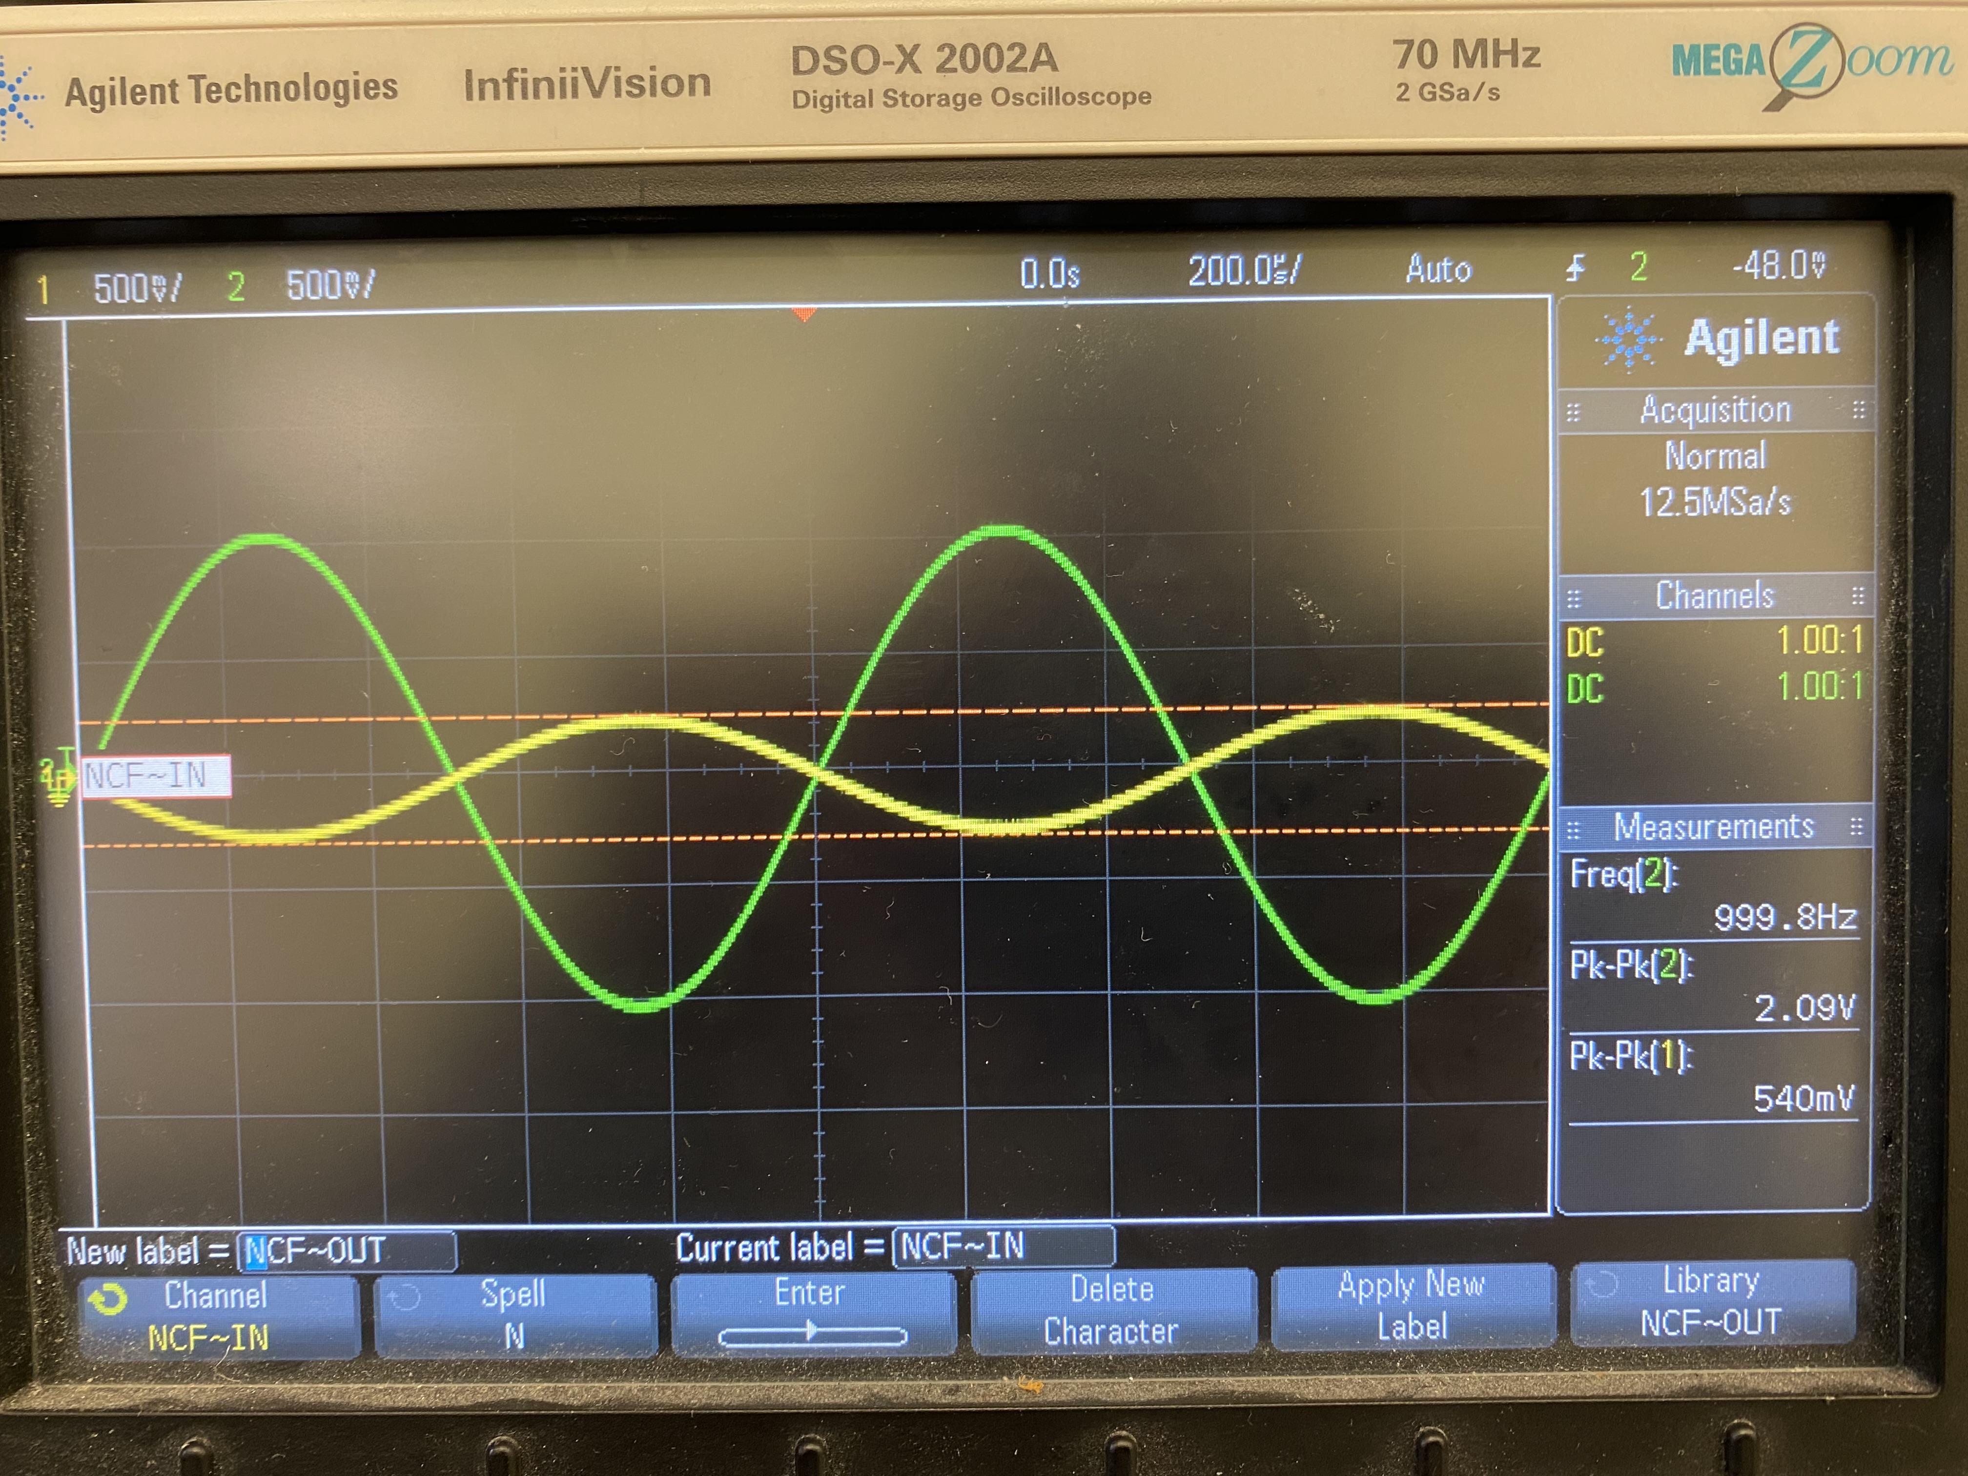Click the green DC coupling for channel 2
Image resolution: width=1968 pixels, height=1476 pixels.
click(1584, 690)
